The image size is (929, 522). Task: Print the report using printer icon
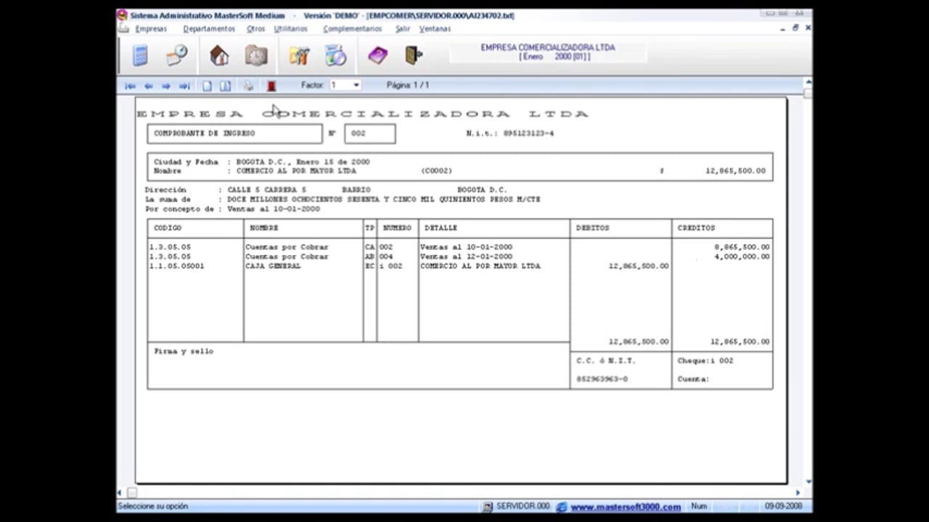pos(248,86)
